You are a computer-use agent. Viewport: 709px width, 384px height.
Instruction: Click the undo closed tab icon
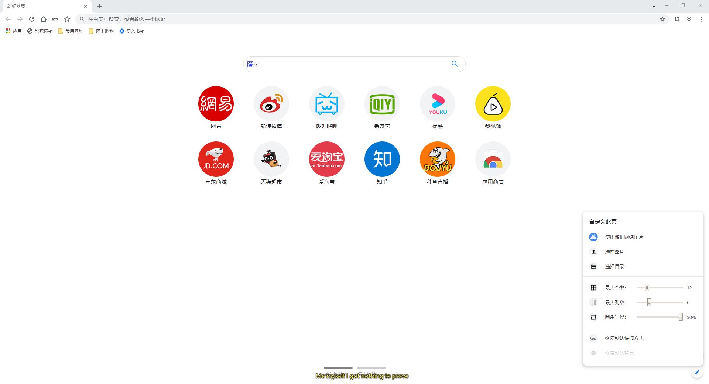coord(55,19)
